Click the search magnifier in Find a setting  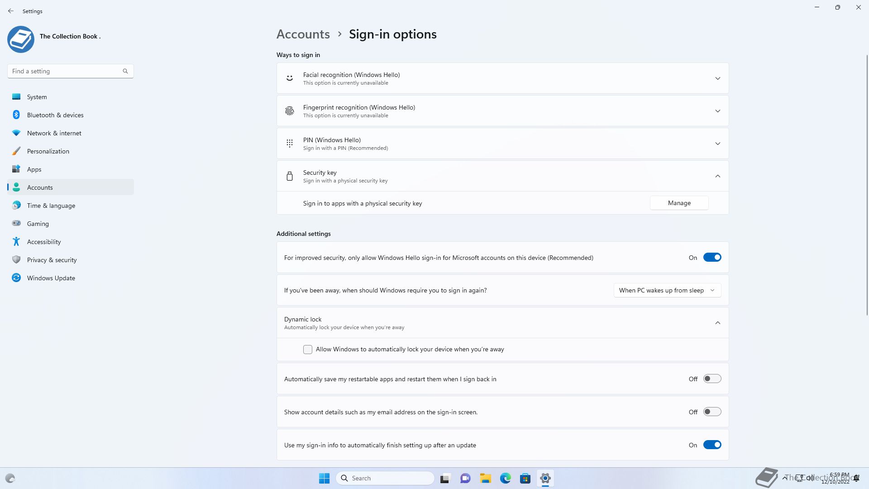(x=125, y=71)
